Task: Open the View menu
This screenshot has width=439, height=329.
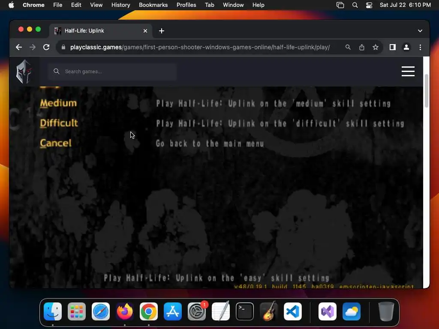Action: (x=96, y=5)
